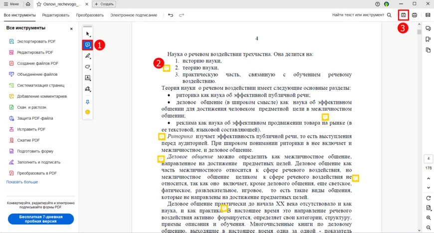Switch to Все инструменты tab
Viewport: 434px width, 233px height.
(19, 15)
